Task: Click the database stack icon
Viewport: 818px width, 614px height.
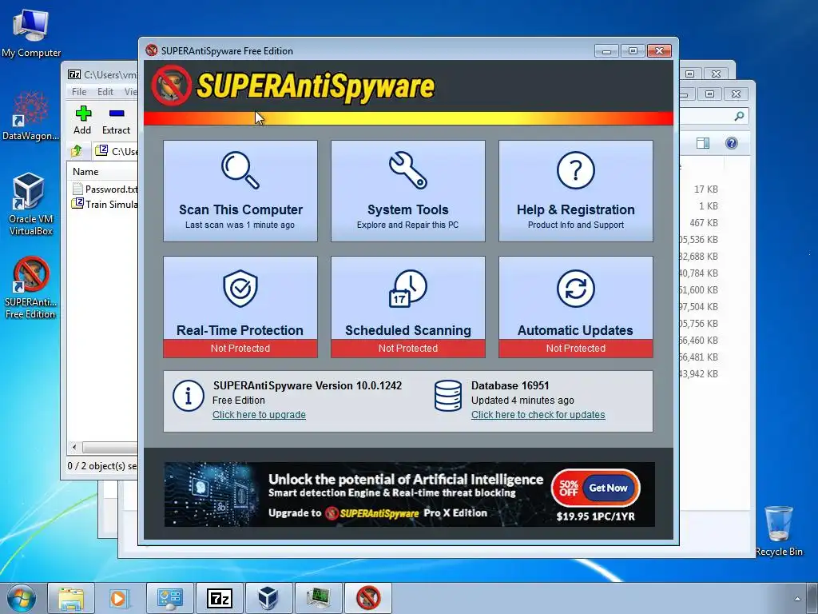Action: [x=447, y=396]
